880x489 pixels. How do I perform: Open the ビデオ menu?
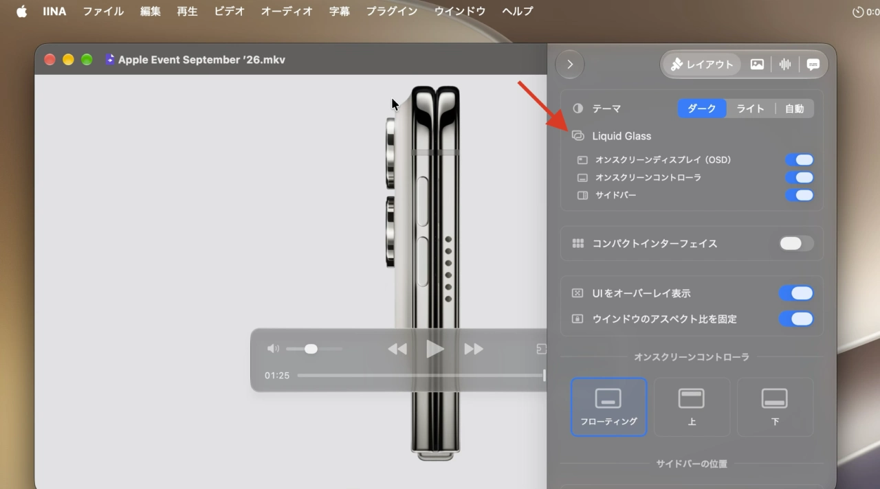coord(230,12)
